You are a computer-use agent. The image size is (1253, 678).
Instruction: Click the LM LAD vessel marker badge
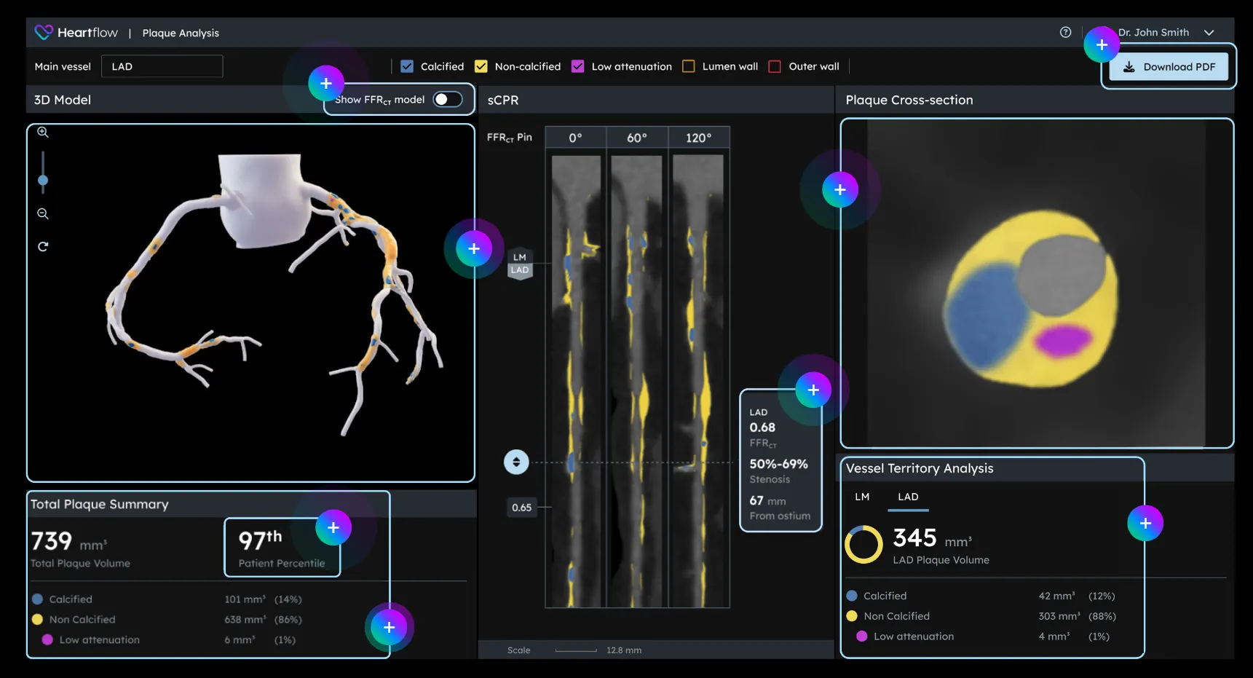[520, 264]
